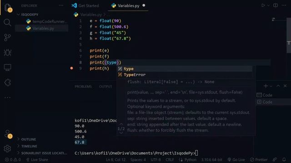Switch to the Get Started tab
291x163 pixels.
(x=85, y=5)
